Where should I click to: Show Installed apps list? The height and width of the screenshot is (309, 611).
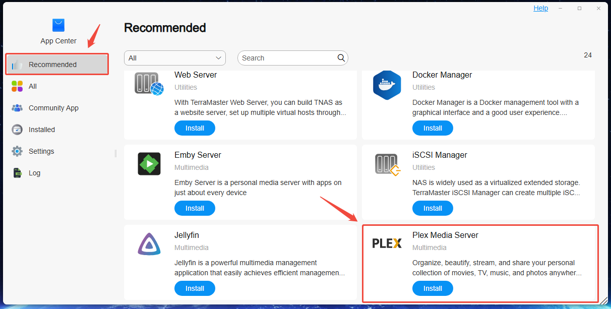(57, 130)
